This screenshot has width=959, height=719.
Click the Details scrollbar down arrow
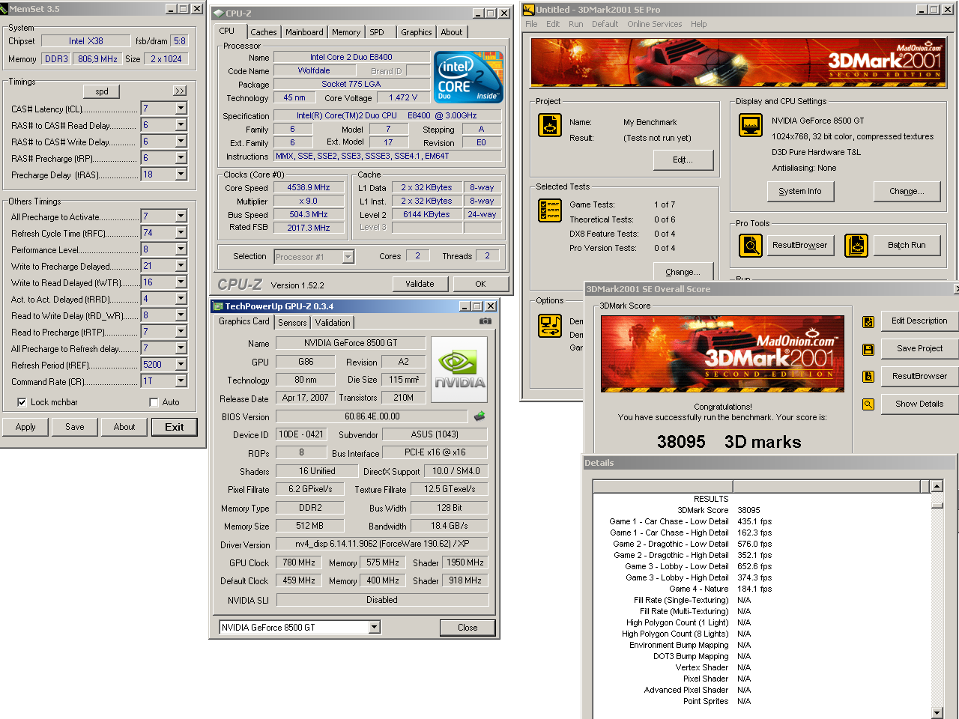point(937,712)
